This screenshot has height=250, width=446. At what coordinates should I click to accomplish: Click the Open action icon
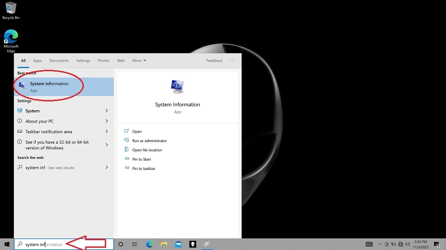tap(126, 131)
